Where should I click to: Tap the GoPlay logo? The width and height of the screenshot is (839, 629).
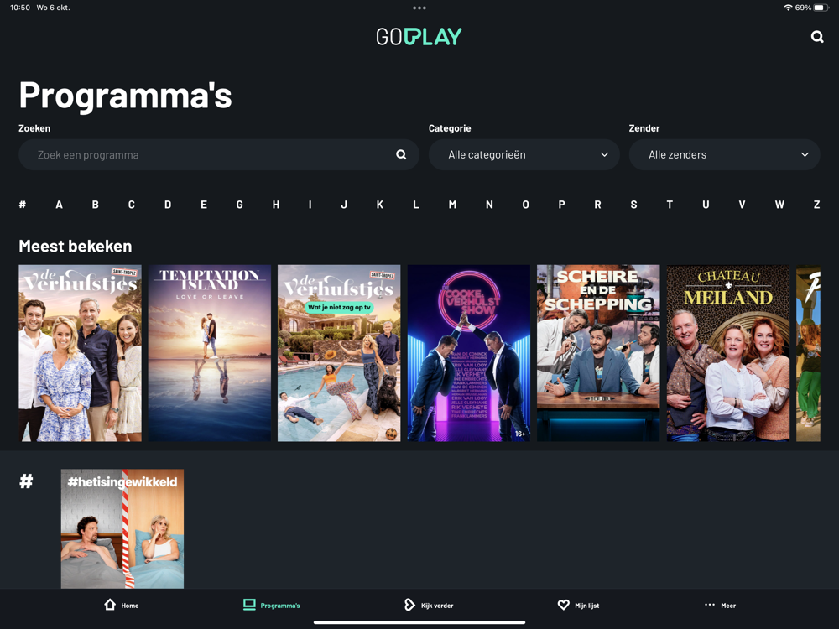coord(419,36)
